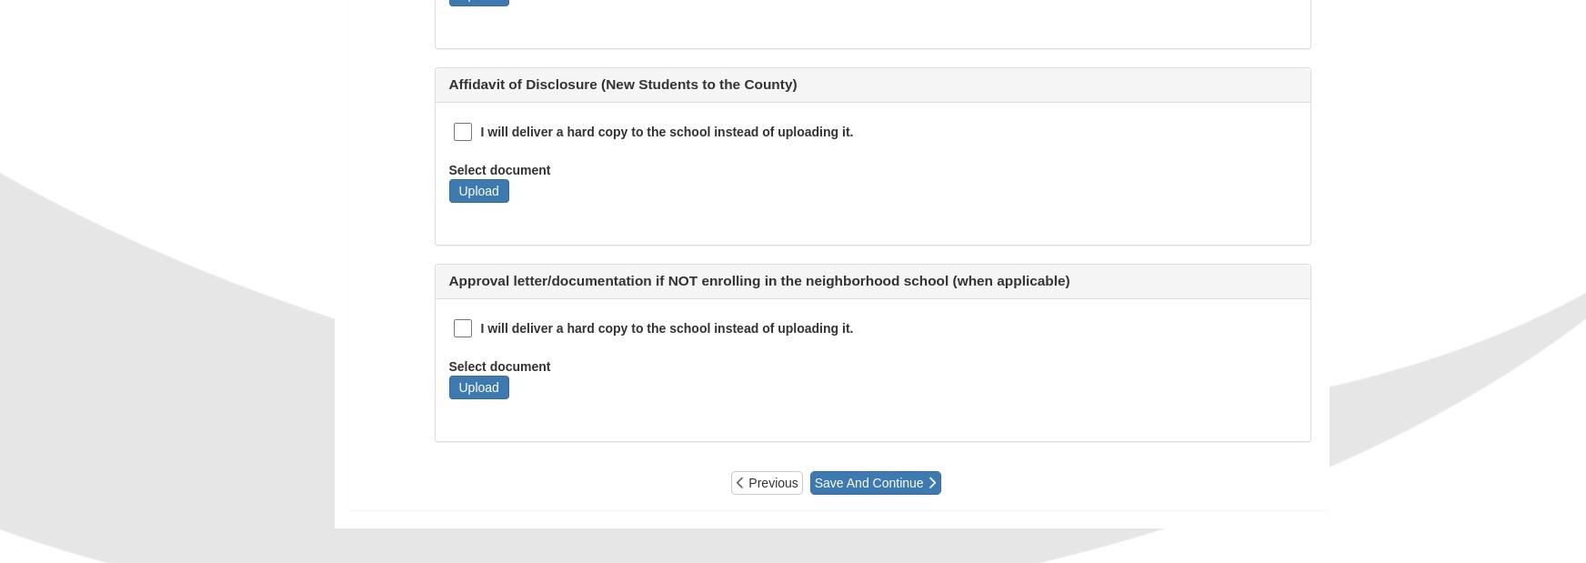The width and height of the screenshot is (1586, 563).
Task: Click the right arrow in Save And Continue
Action: 932,483
